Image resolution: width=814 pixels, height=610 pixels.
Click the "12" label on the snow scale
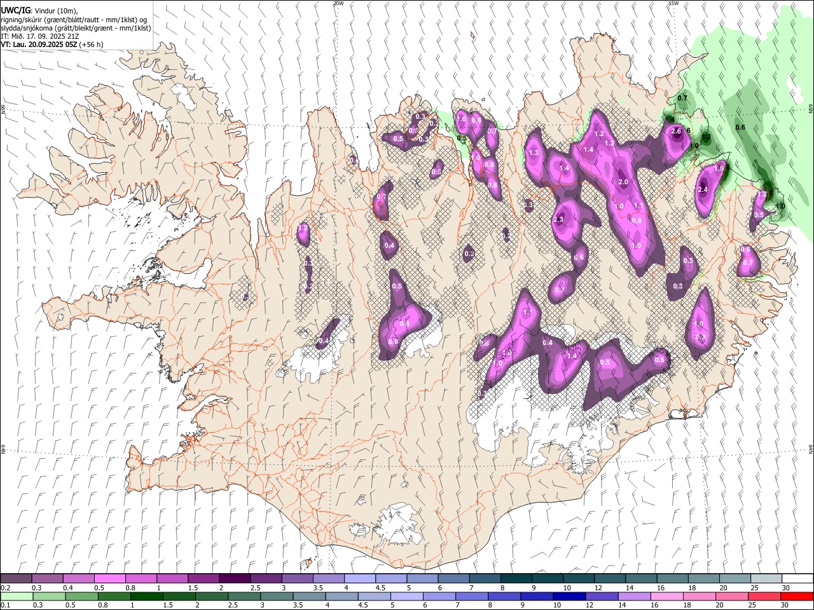pos(599,588)
